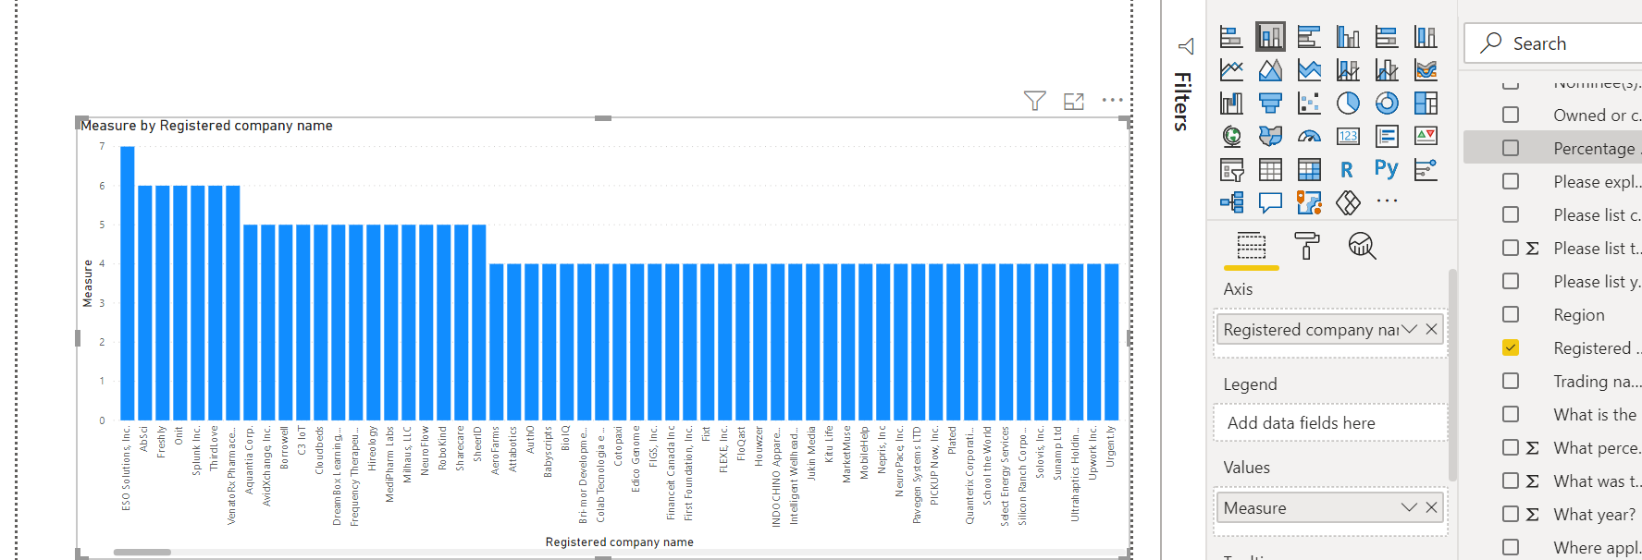
Task: Open the chart's filter icon
Action: point(1035,101)
